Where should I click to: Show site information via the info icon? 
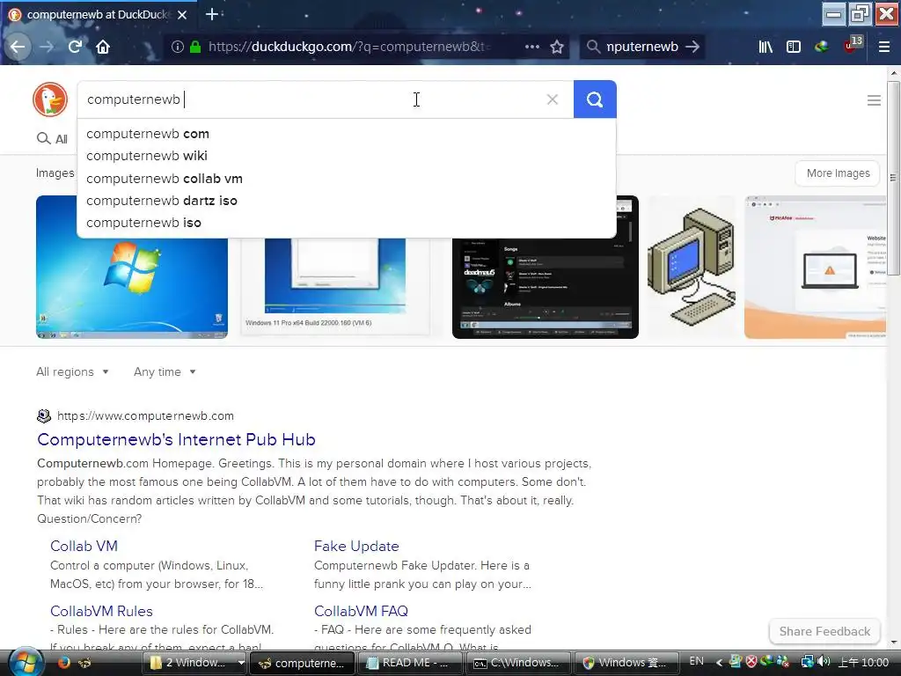(x=178, y=47)
